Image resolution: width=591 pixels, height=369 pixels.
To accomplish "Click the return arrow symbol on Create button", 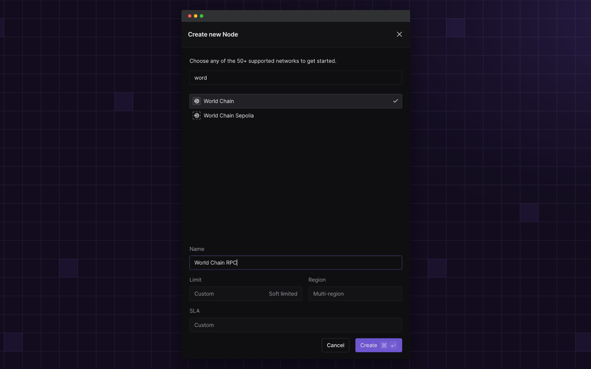I will (393, 345).
